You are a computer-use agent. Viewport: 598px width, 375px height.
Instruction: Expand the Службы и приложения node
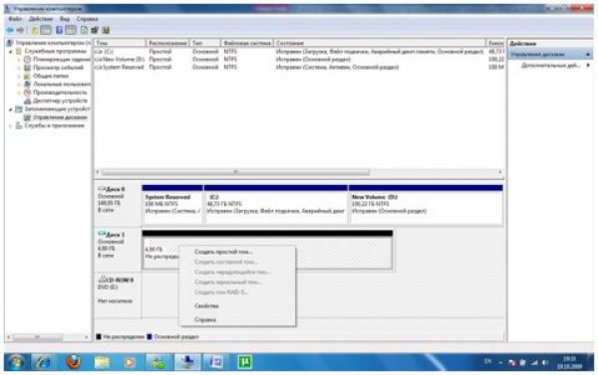pos(11,126)
